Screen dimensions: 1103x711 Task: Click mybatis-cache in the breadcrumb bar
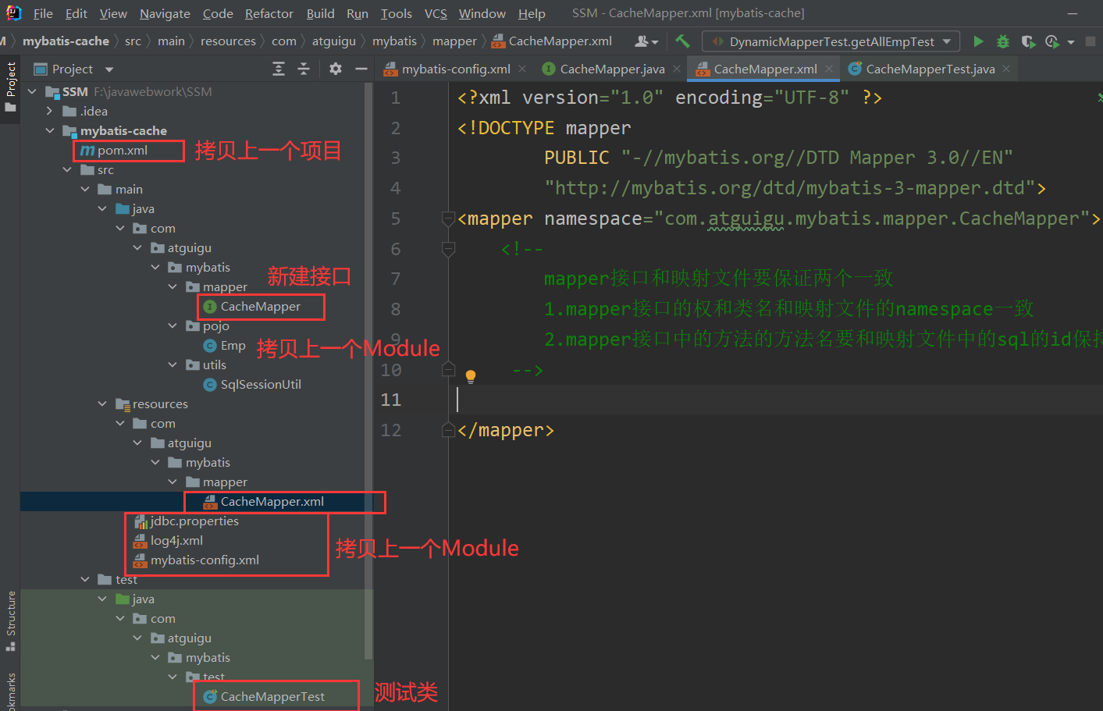pos(66,41)
